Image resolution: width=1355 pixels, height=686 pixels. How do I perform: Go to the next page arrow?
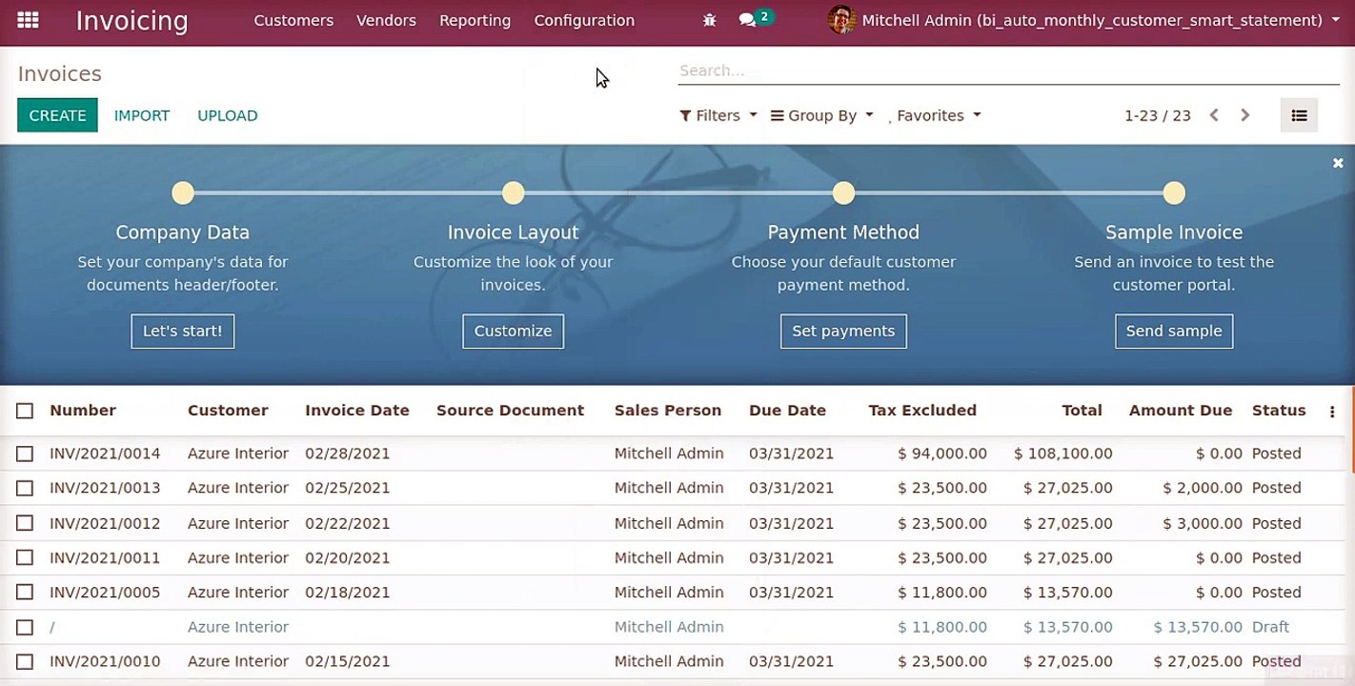[x=1244, y=115]
